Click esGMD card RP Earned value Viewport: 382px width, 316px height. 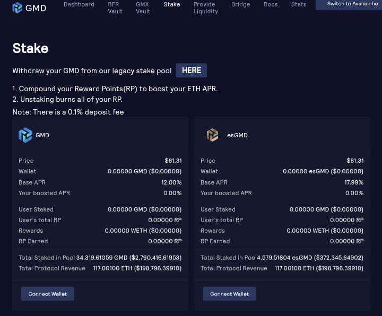[346, 241]
